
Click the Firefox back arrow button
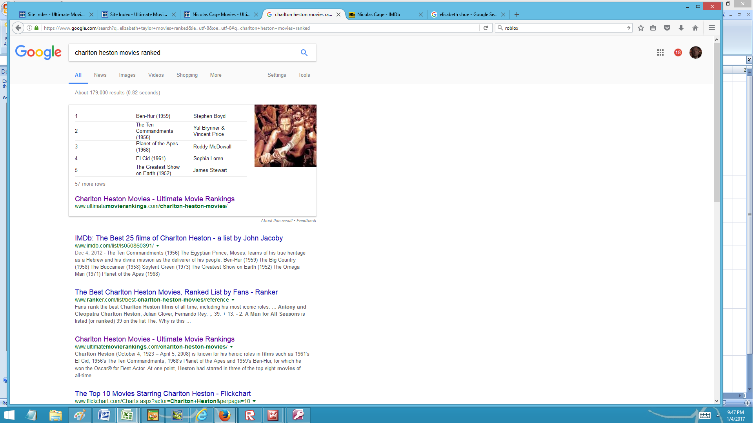point(18,28)
